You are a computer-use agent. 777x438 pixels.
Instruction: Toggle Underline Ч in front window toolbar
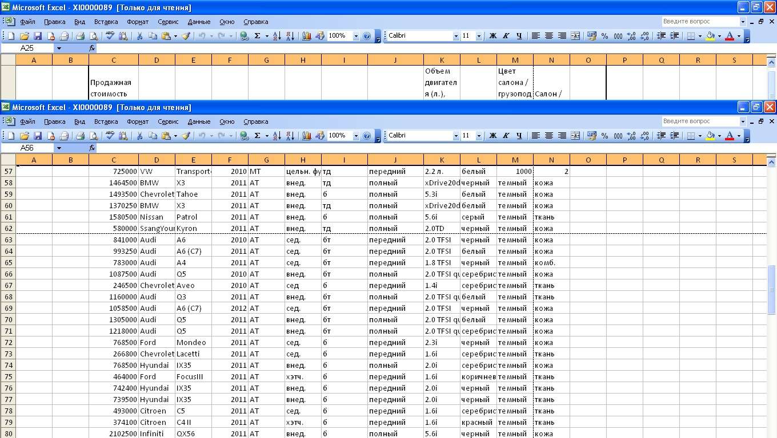click(519, 136)
